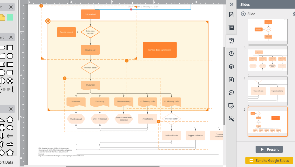
Task: Click Send to Google Slides
Action: [269, 160]
